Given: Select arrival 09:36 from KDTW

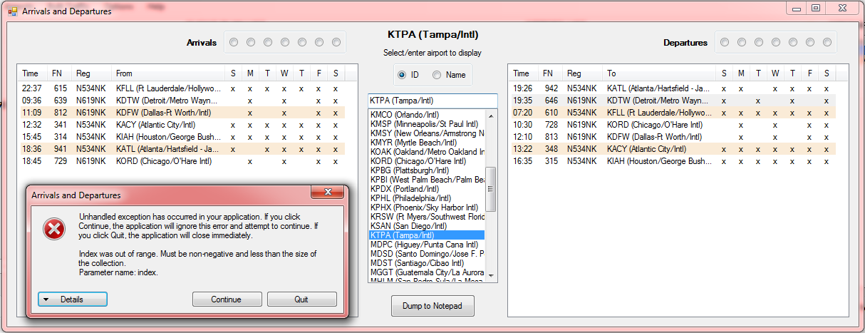Looking at the screenshot, I should (182, 101).
